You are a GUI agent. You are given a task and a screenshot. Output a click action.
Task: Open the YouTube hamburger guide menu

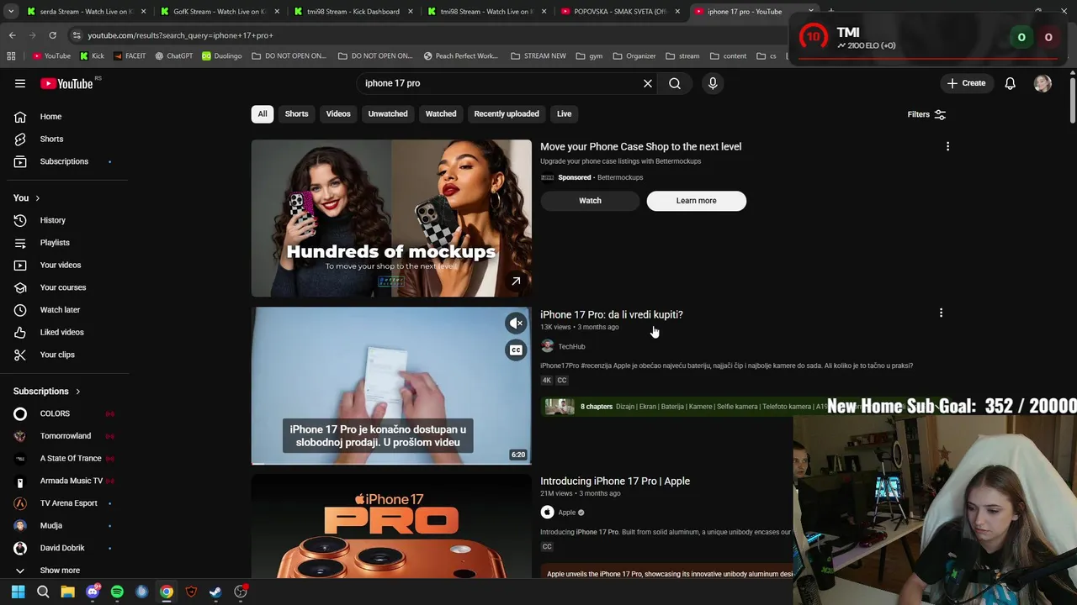pos(20,83)
